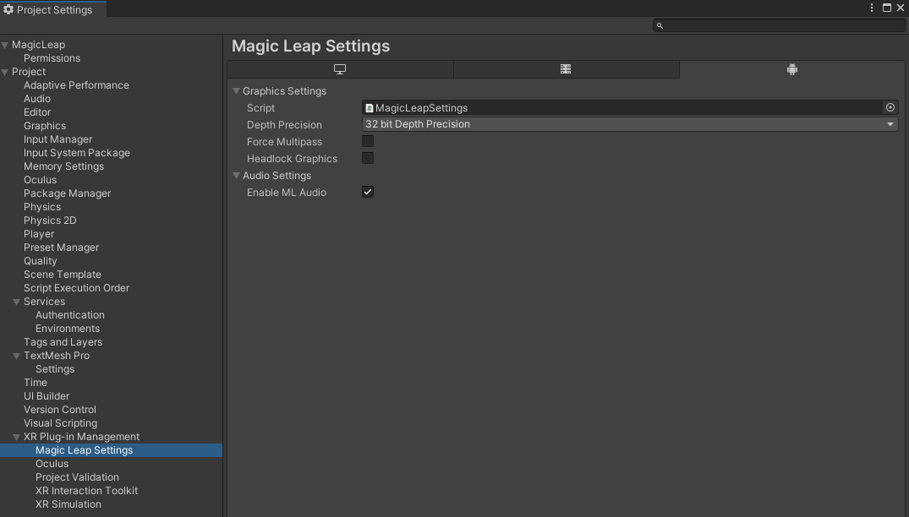Viewport: 909px width, 517px height.
Task: Open the Player settings category
Action: (x=39, y=234)
